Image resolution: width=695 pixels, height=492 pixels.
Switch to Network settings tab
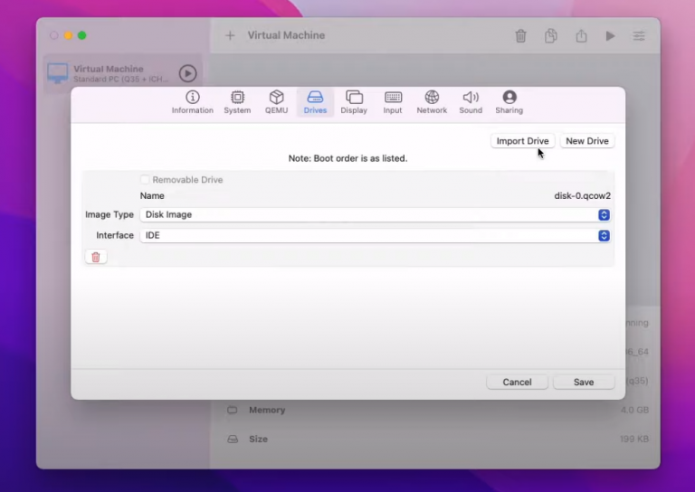point(432,102)
